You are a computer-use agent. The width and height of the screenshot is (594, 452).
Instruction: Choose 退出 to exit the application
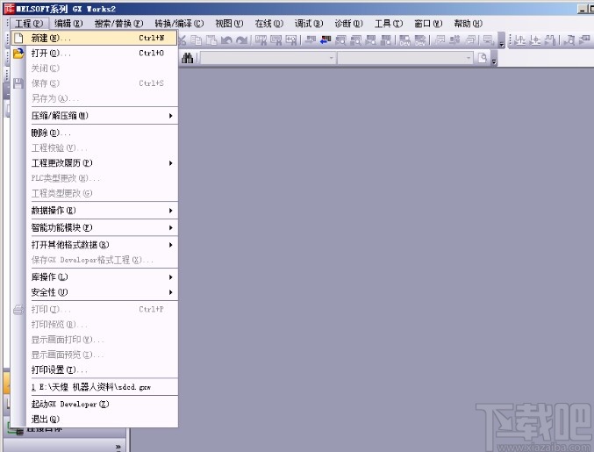click(102, 419)
